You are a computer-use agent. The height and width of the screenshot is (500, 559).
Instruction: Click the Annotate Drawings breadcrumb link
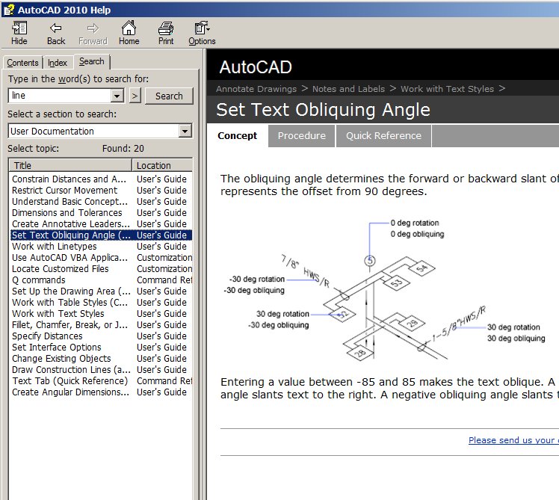[x=256, y=89]
